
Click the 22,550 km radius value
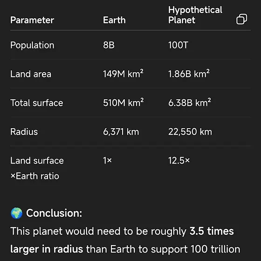tap(190, 132)
